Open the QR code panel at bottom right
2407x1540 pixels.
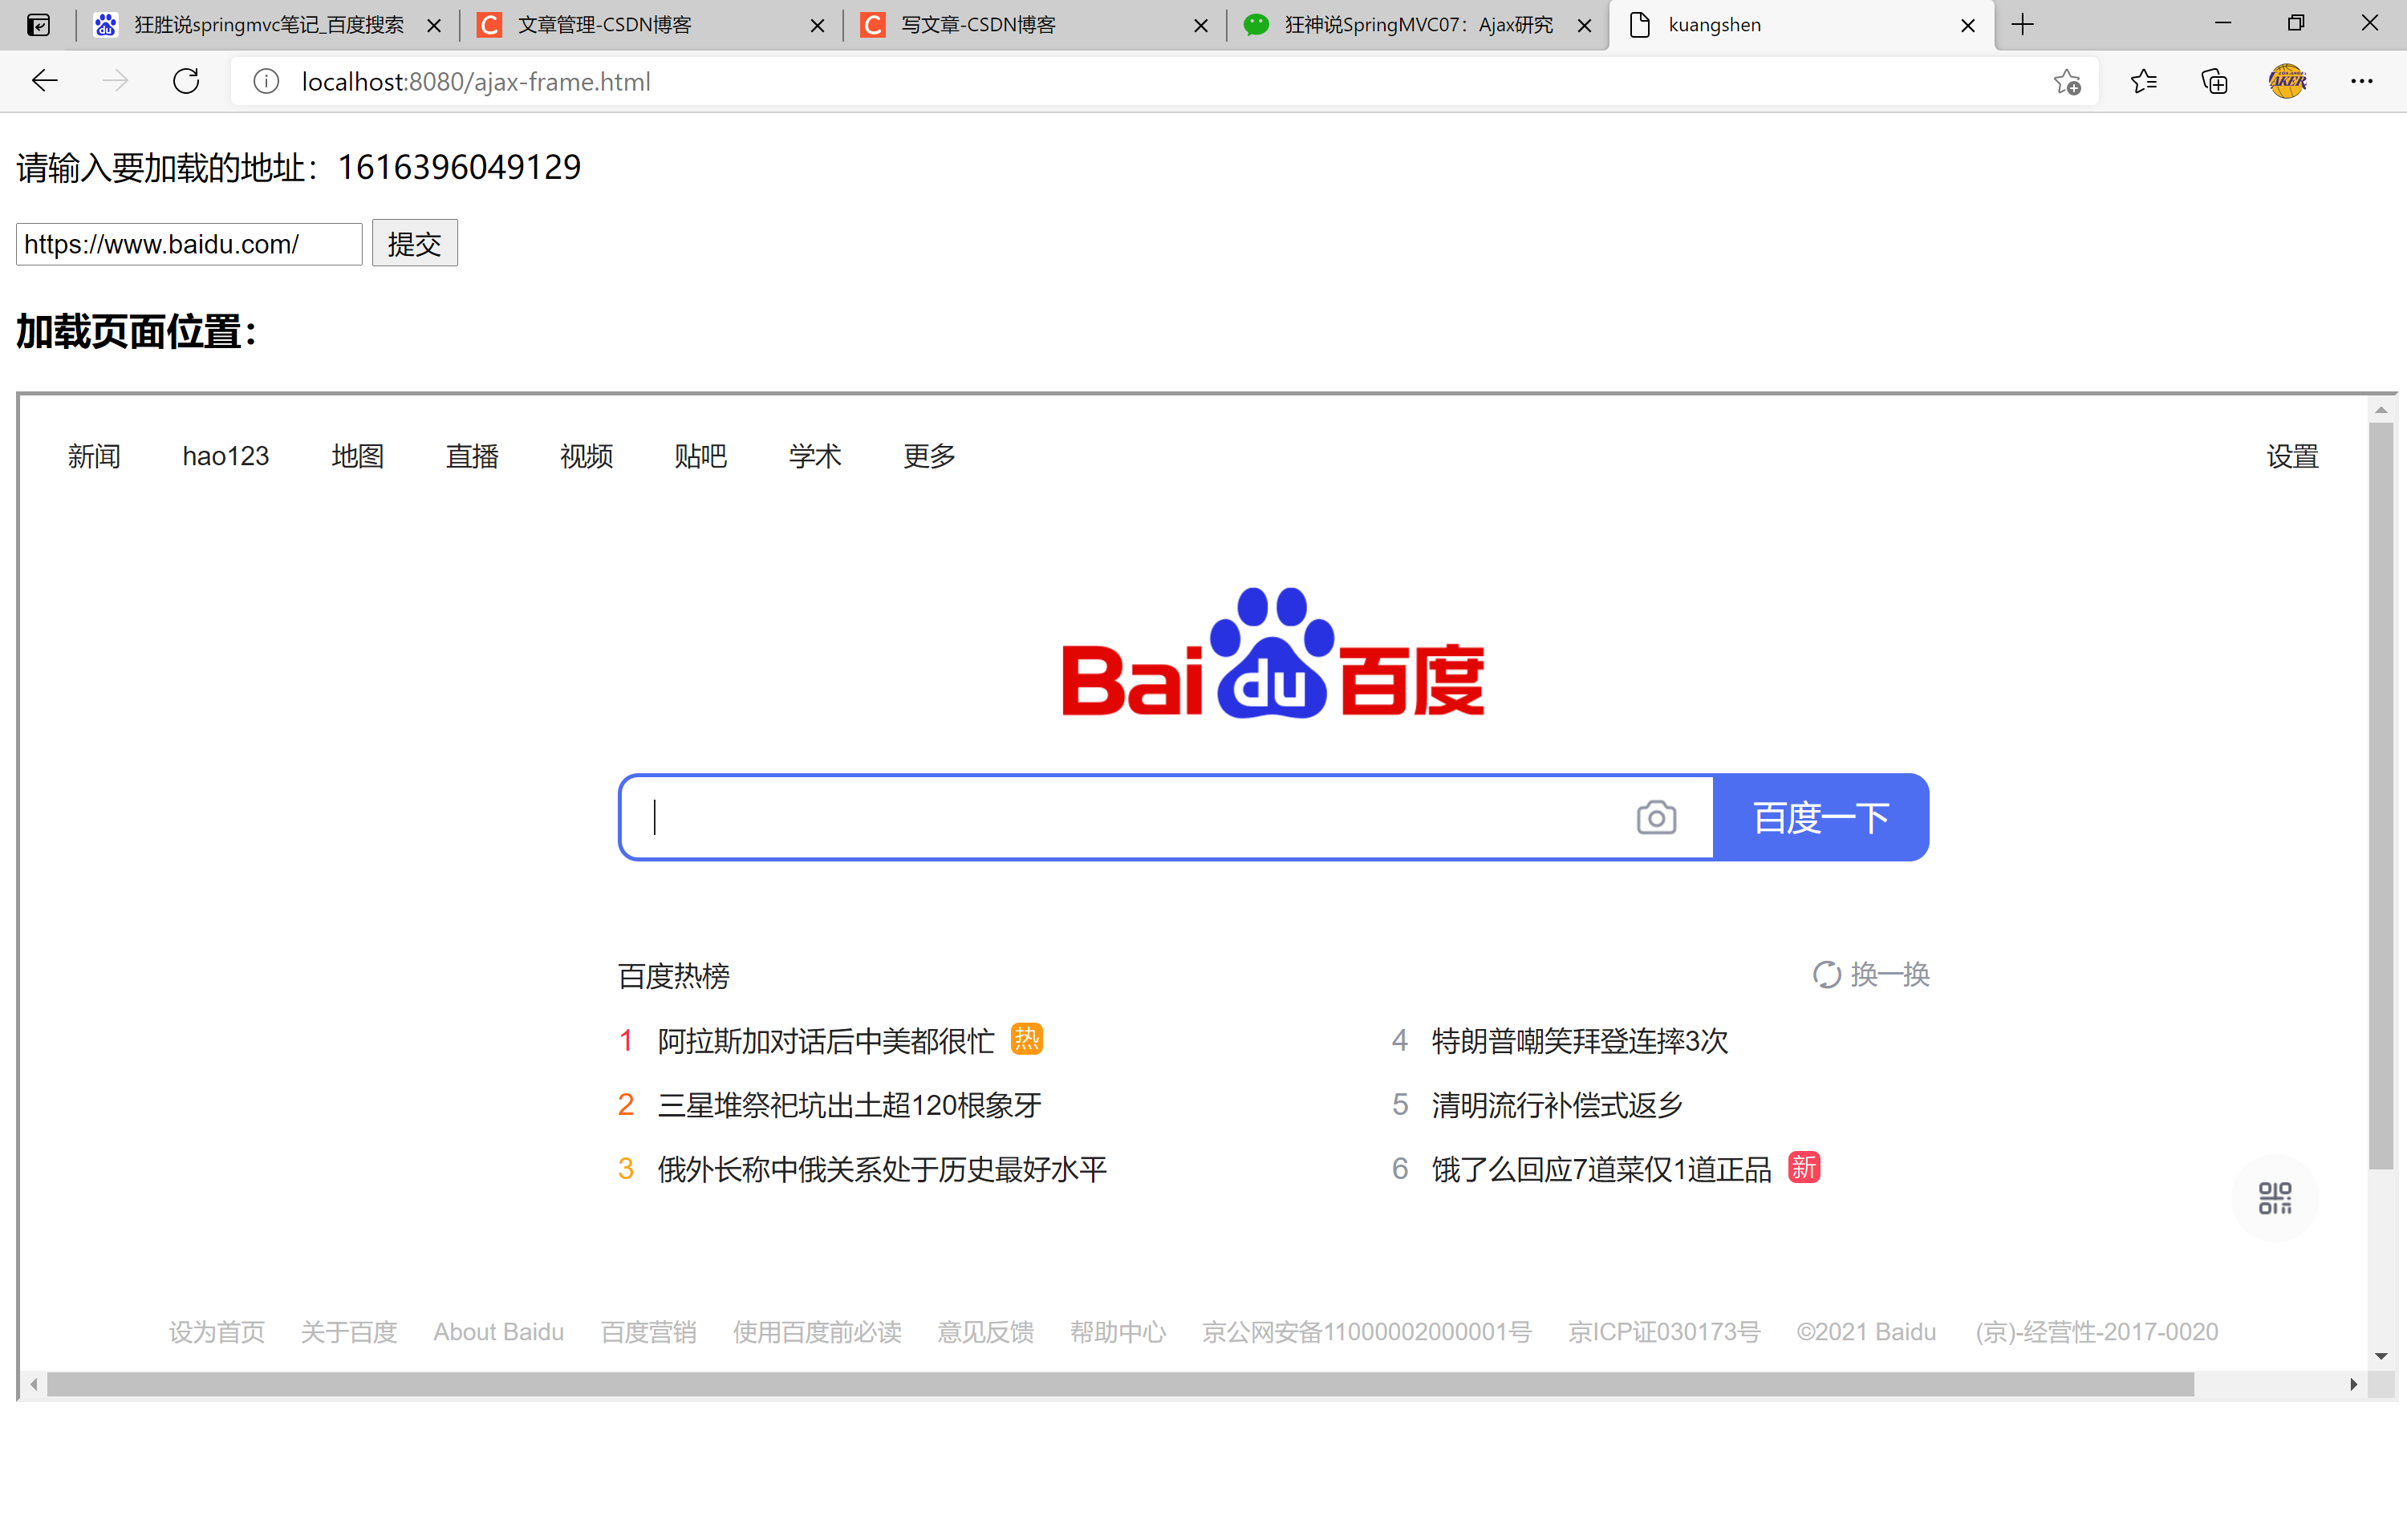click(x=2276, y=1198)
